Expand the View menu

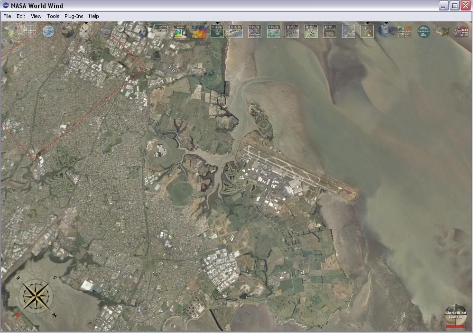coord(36,16)
